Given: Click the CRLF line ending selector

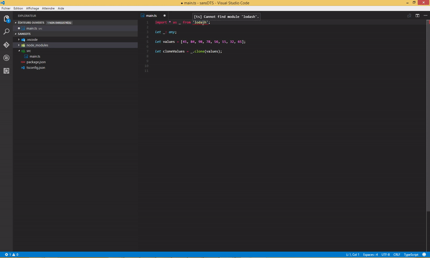Looking at the screenshot, I should tap(396, 254).
